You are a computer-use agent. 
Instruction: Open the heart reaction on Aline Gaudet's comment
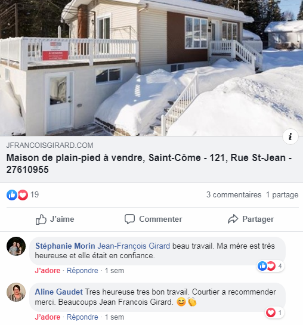coord(274,312)
